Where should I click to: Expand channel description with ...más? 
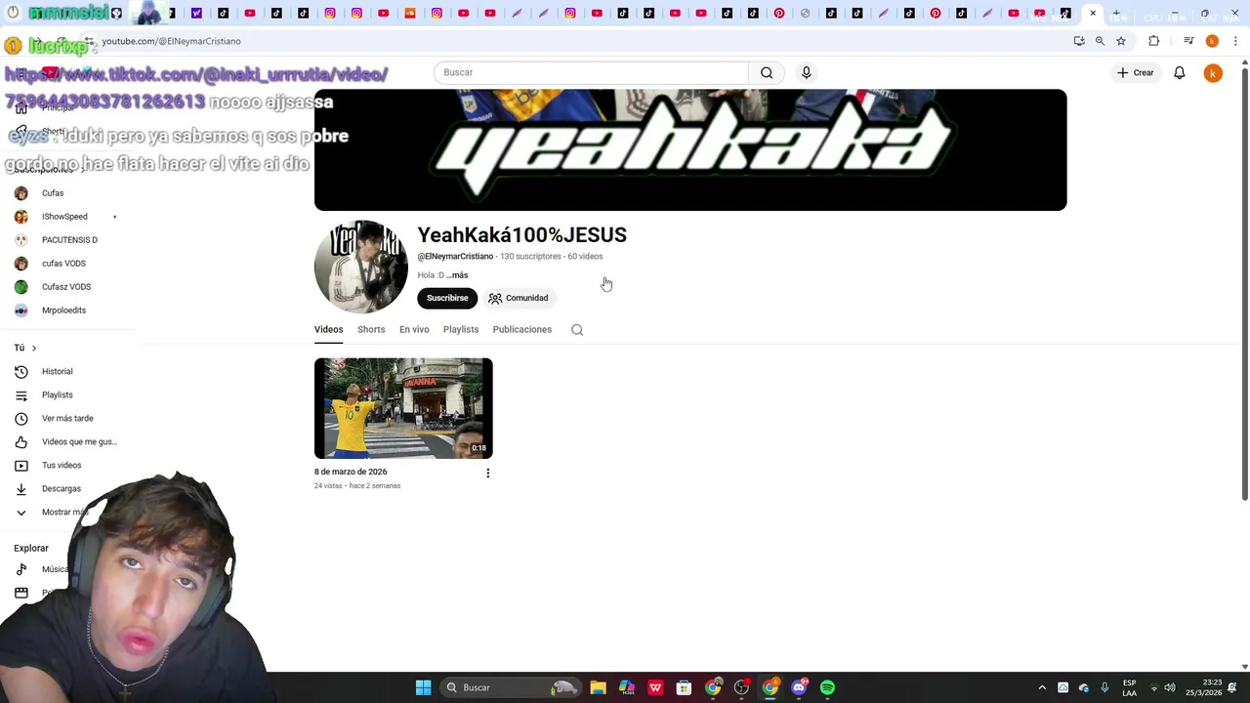(x=457, y=275)
